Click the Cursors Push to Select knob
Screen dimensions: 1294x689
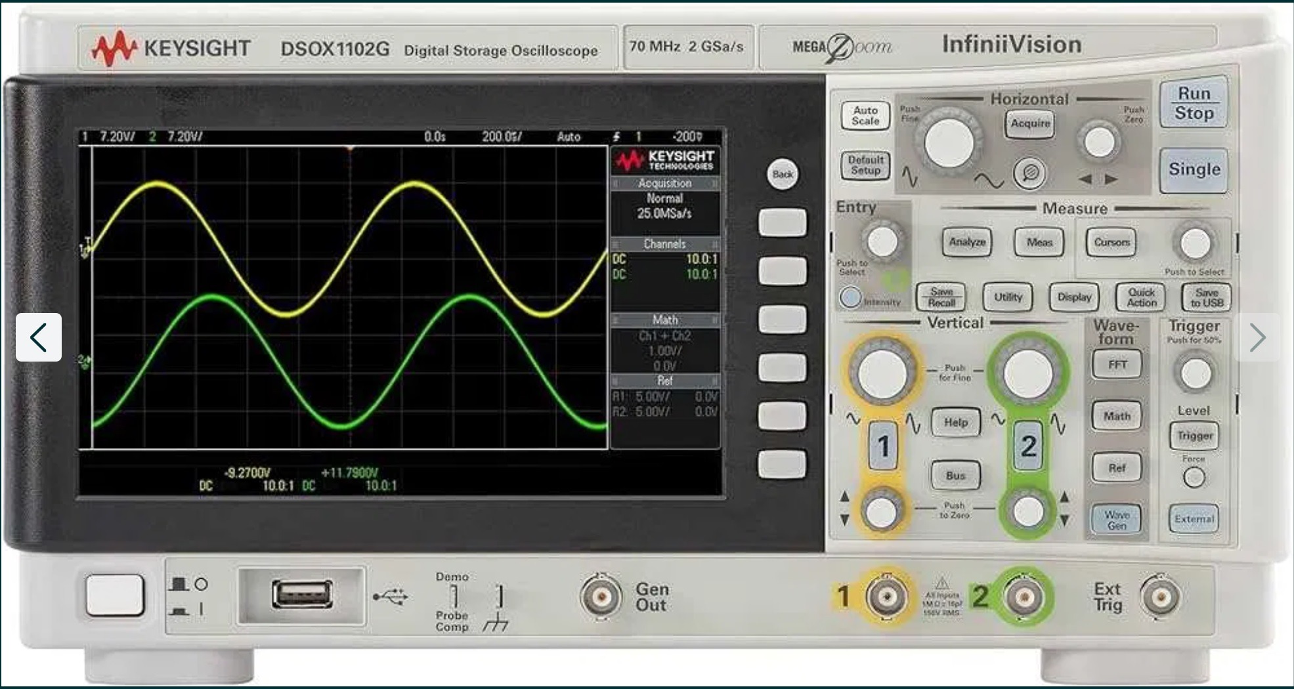click(x=1195, y=243)
